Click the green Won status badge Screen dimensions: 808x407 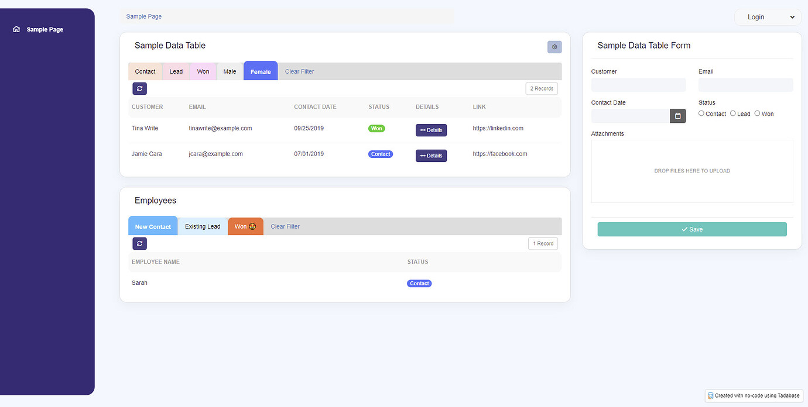click(x=376, y=128)
